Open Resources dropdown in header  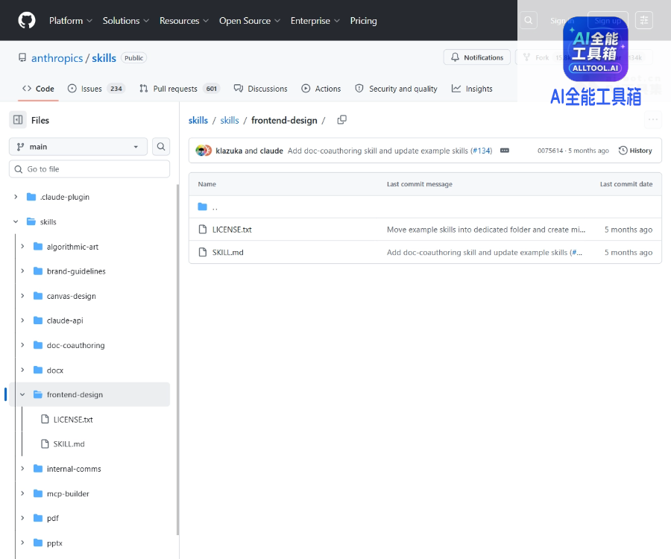coord(184,21)
